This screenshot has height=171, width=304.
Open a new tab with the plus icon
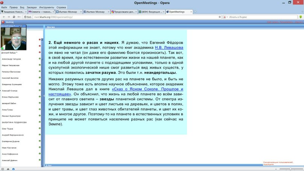coord(195,12)
